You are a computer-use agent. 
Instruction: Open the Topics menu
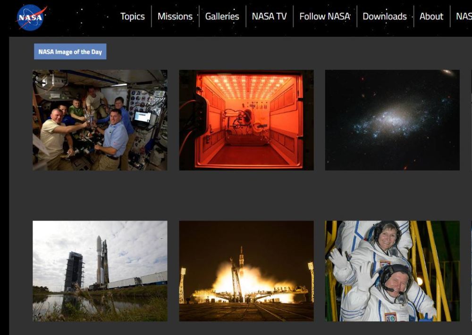tap(132, 16)
